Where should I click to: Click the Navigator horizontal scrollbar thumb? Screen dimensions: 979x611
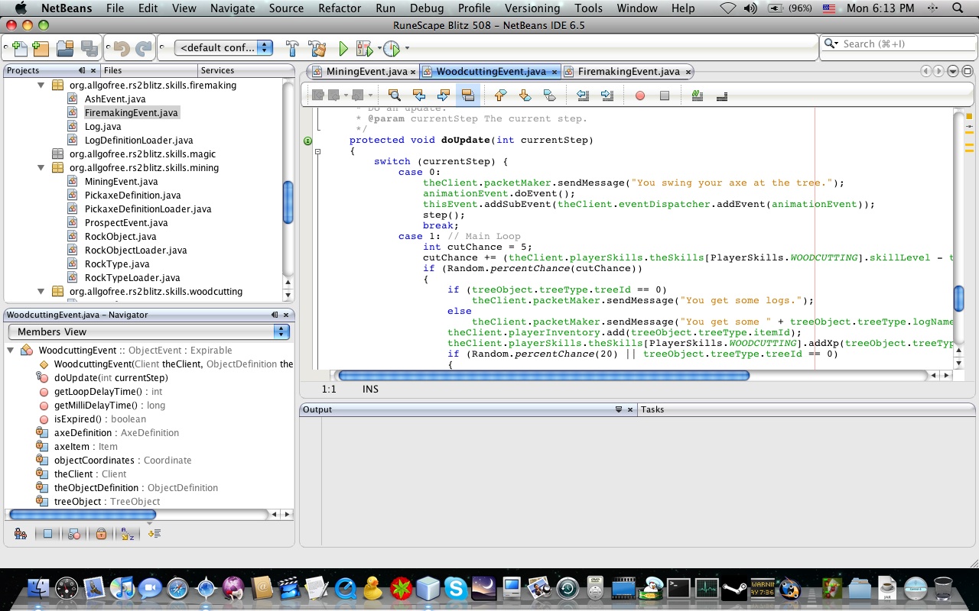[82, 515]
